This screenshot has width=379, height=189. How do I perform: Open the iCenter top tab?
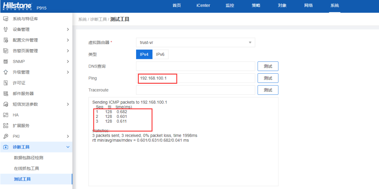tap(203, 6)
